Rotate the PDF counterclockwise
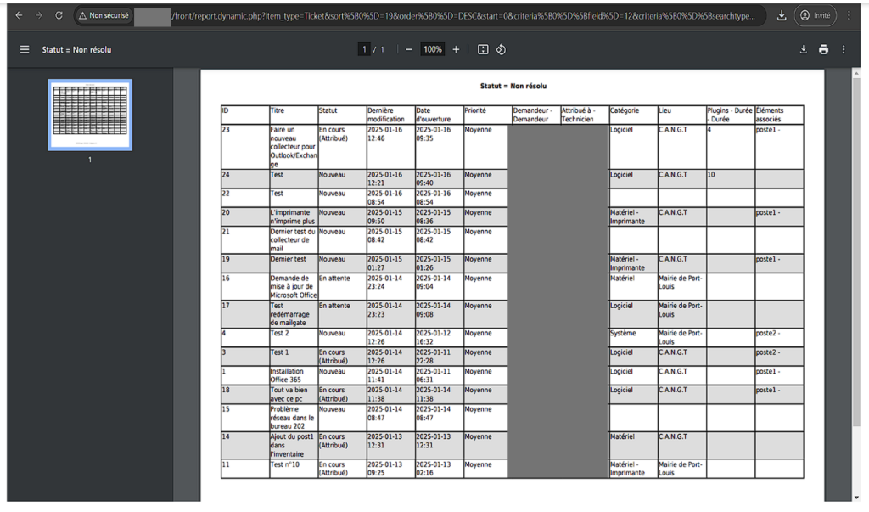Viewport: 869px width, 512px height. click(501, 50)
